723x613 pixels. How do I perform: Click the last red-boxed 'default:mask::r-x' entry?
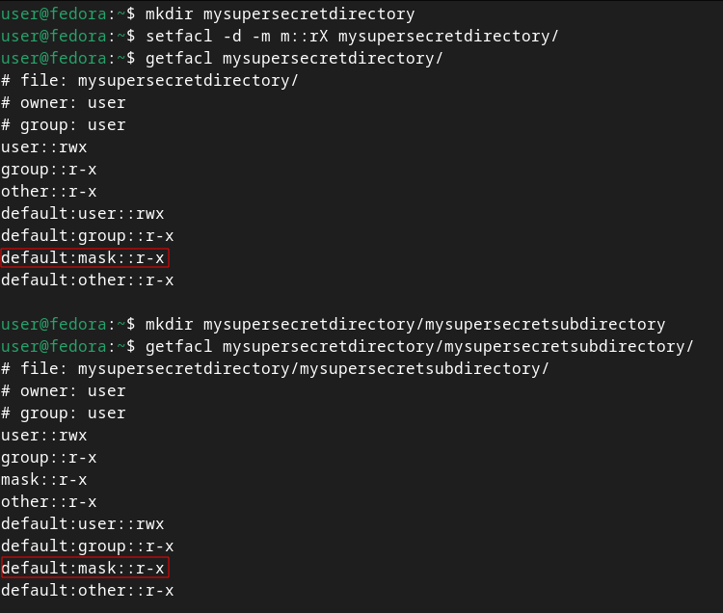point(85,568)
